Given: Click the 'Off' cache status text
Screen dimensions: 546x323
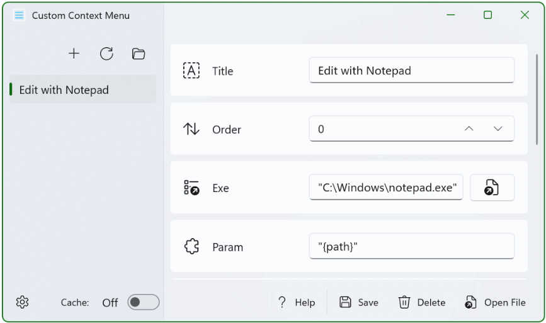Looking at the screenshot, I should click(x=110, y=302).
